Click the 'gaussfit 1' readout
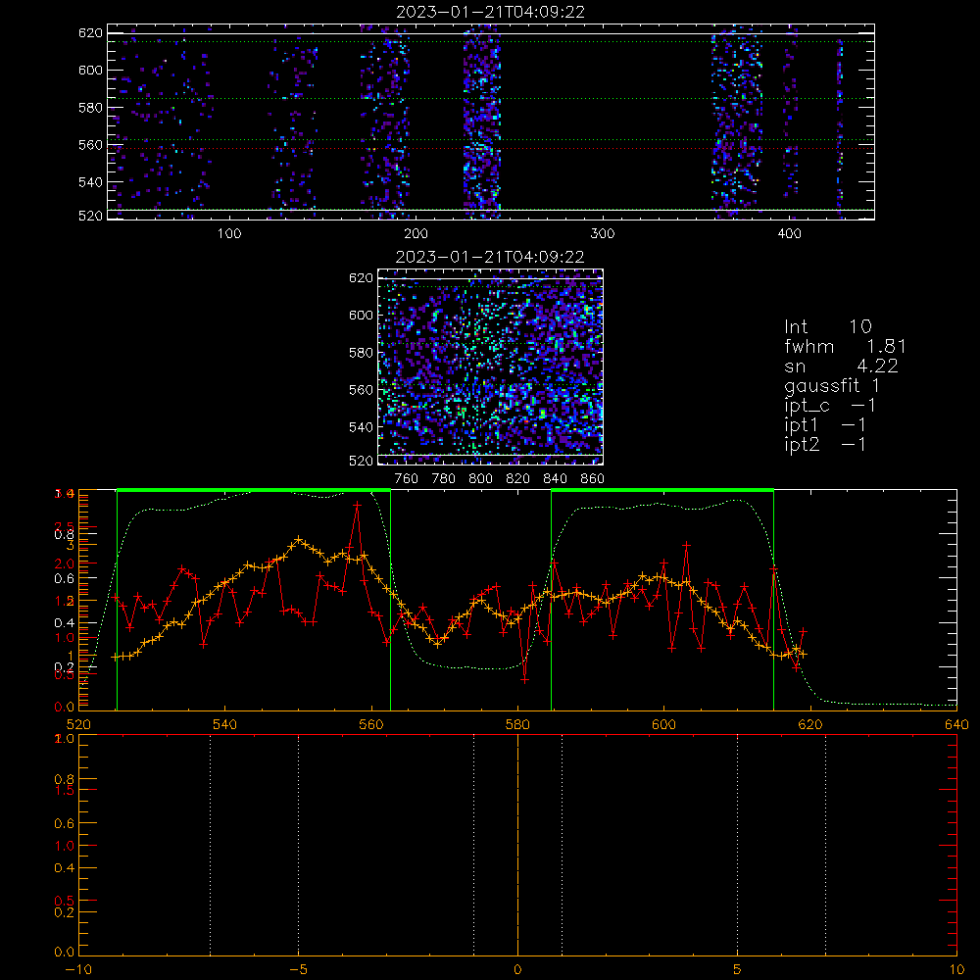Viewport: 980px width, 980px height. coord(832,385)
